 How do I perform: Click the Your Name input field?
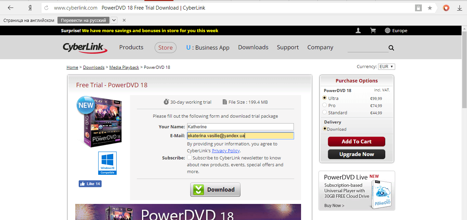(240, 127)
